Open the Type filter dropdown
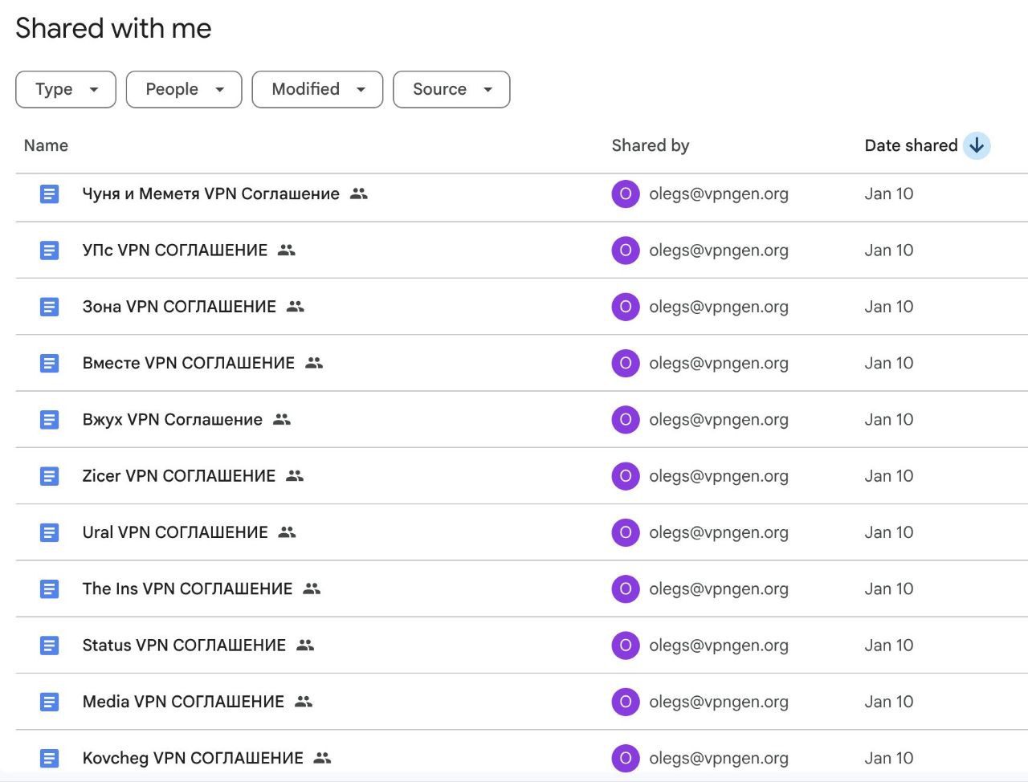 (x=65, y=89)
